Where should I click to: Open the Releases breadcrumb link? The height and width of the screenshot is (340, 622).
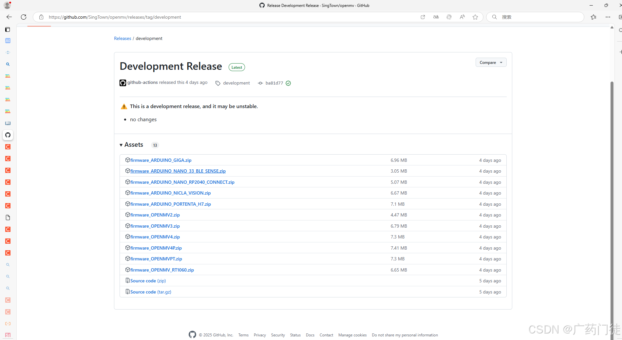(x=123, y=38)
